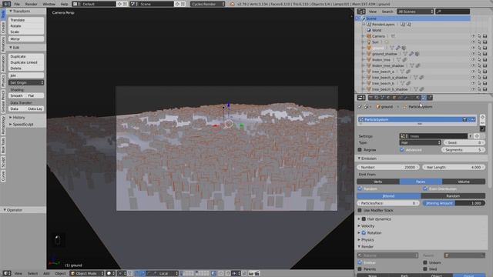The width and height of the screenshot is (493, 277).
Task: Click the World icon in outliner
Action: pos(369,30)
